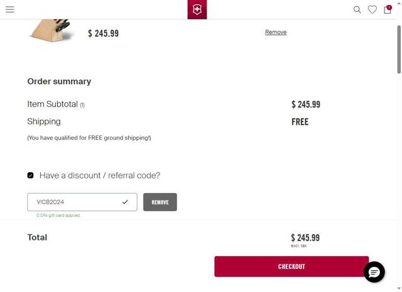
Task: Open the wishlist heart icon
Action: point(372,9)
